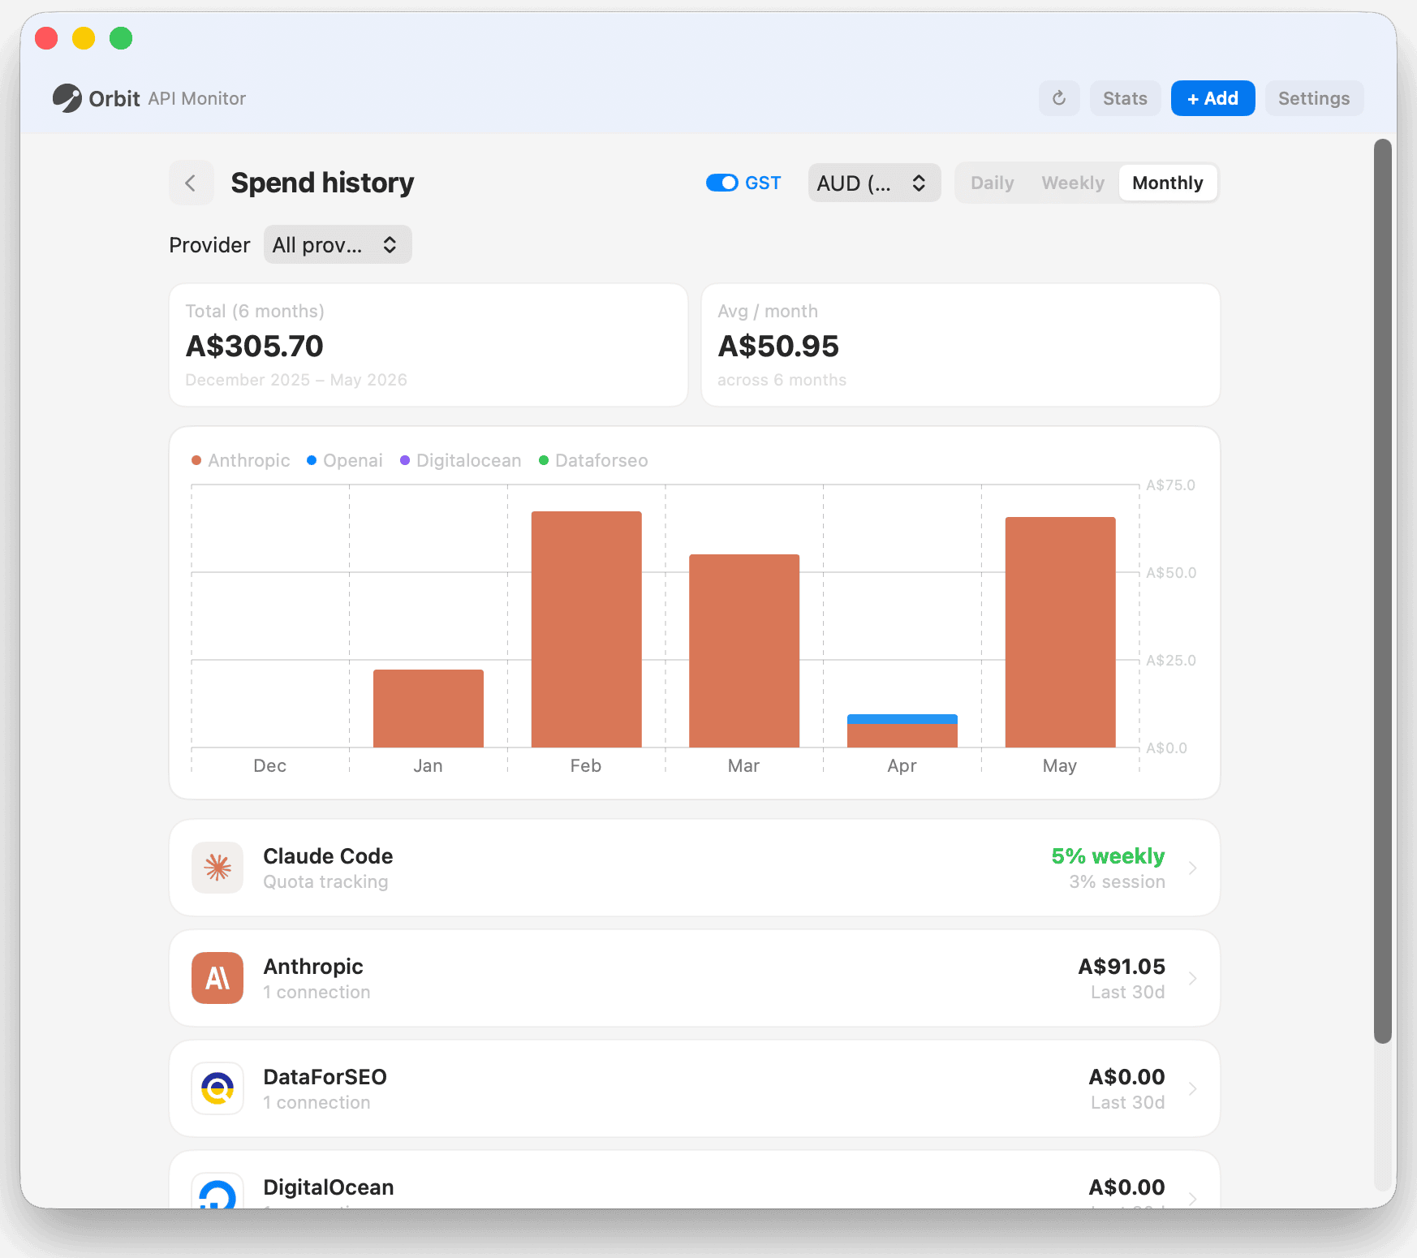1417x1258 pixels.
Task: Click the DataForSEO title
Action: (x=325, y=1077)
